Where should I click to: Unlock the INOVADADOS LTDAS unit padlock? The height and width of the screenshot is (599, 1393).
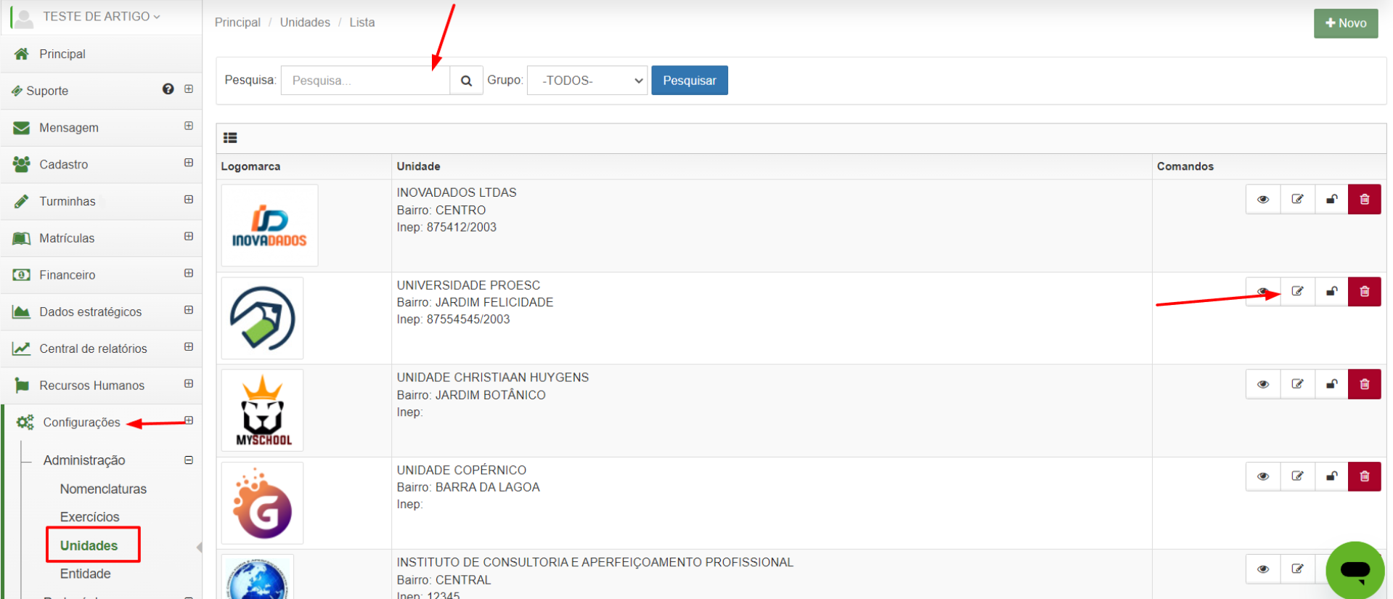pyautogui.click(x=1331, y=199)
